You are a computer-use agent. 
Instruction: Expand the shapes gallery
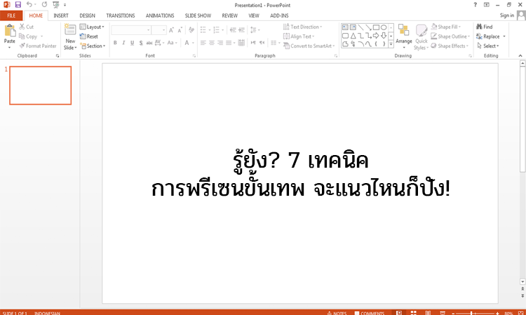[391, 44]
